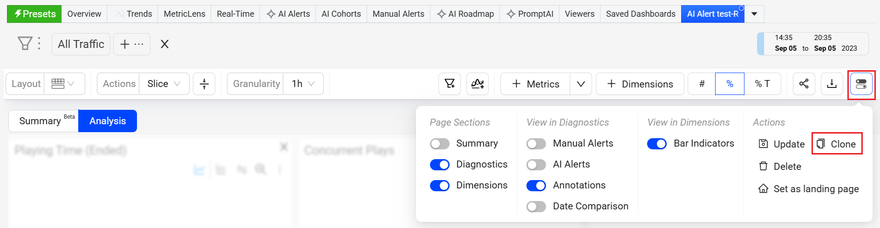Open the Metrics dropdown arrow
The image size is (880, 228).
(x=580, y=84)
